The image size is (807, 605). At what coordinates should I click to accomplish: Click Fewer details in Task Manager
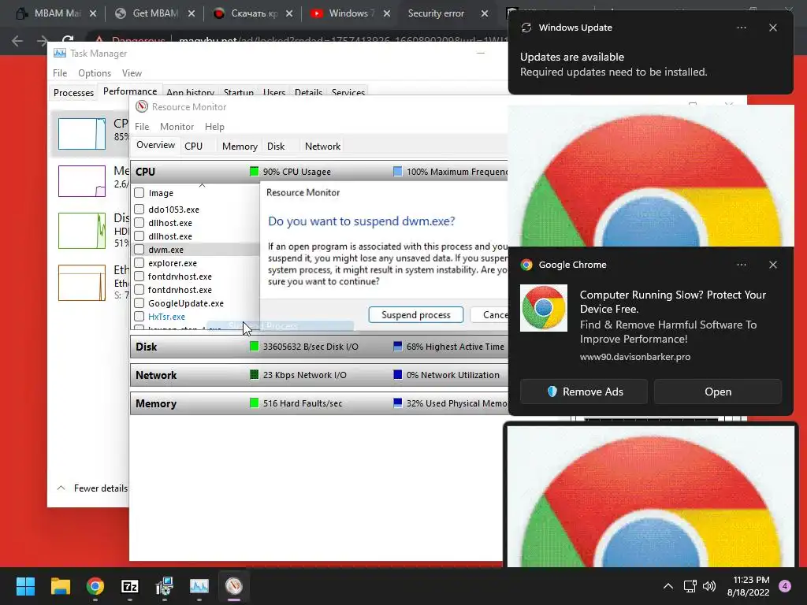(x=91, y=488)
